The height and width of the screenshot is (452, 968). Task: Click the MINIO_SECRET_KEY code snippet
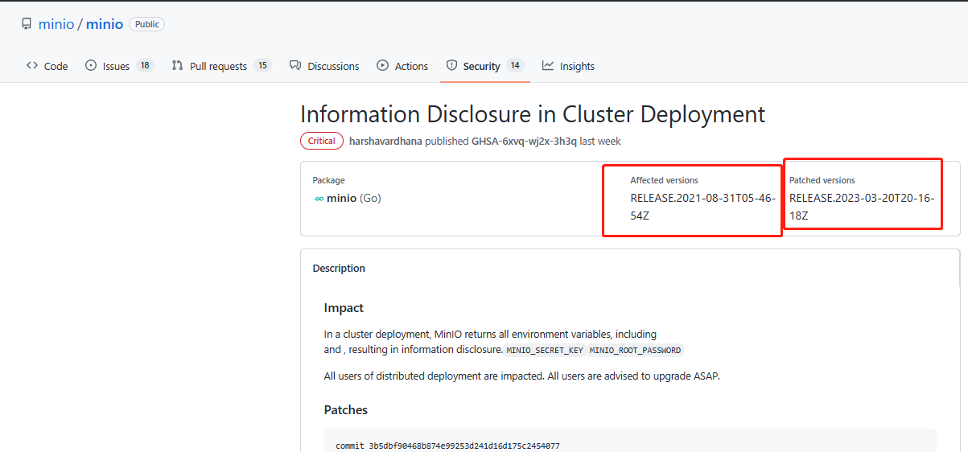coord(544,351)
